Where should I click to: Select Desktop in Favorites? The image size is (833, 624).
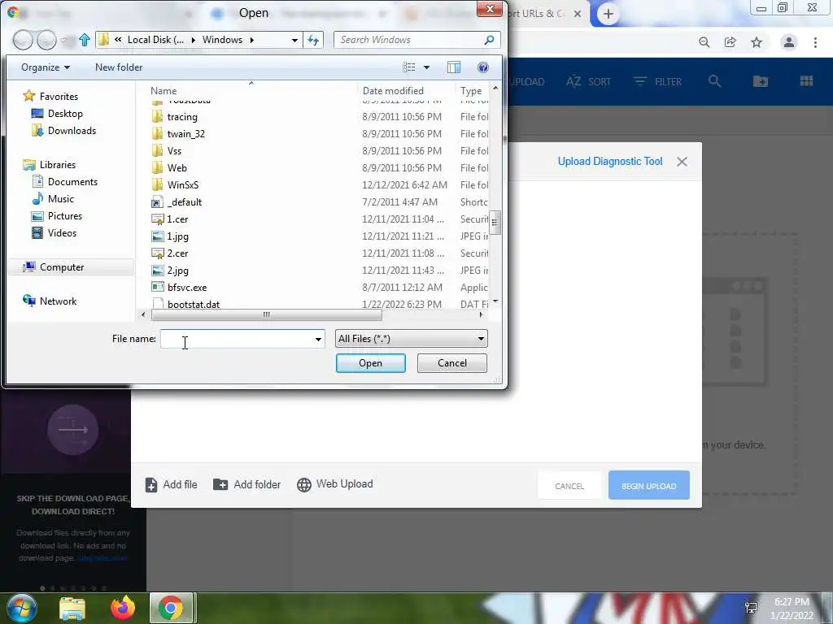tap(58, 114)
